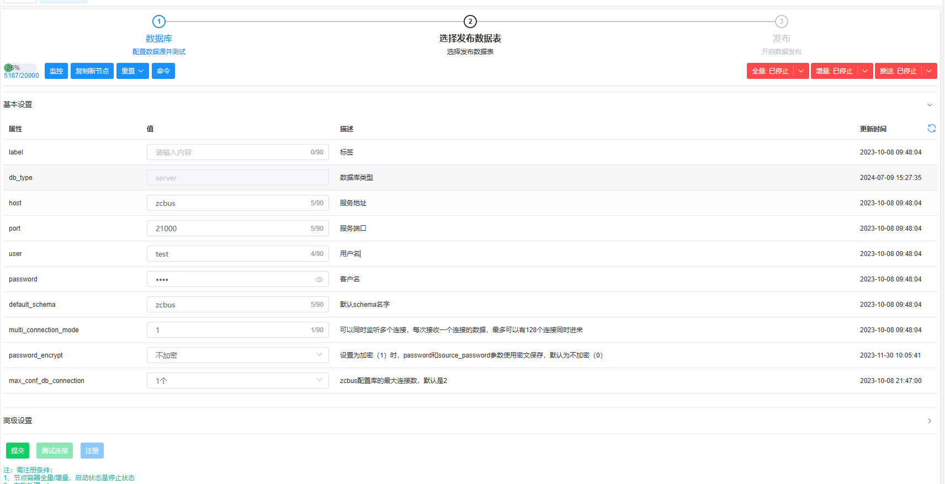Collapse the 基本设置 section chevron
945x484 pixels.
point(930,105)
